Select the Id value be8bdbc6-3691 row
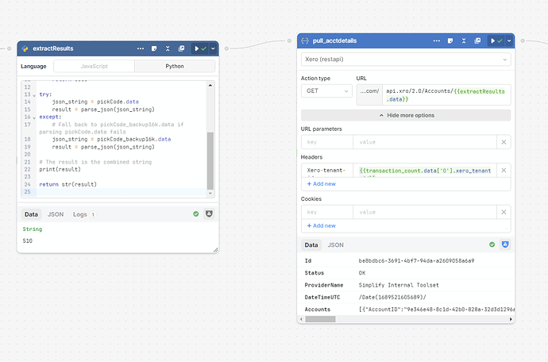This screenshot has height=362, width=548. pyautogui.click(x=406, y=260)
